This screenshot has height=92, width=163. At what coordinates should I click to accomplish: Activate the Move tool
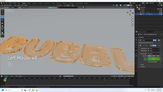2,17
